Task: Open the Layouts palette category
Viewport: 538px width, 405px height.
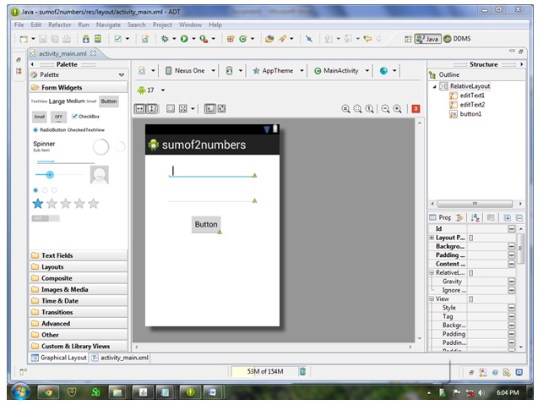Action: point(79,266)
